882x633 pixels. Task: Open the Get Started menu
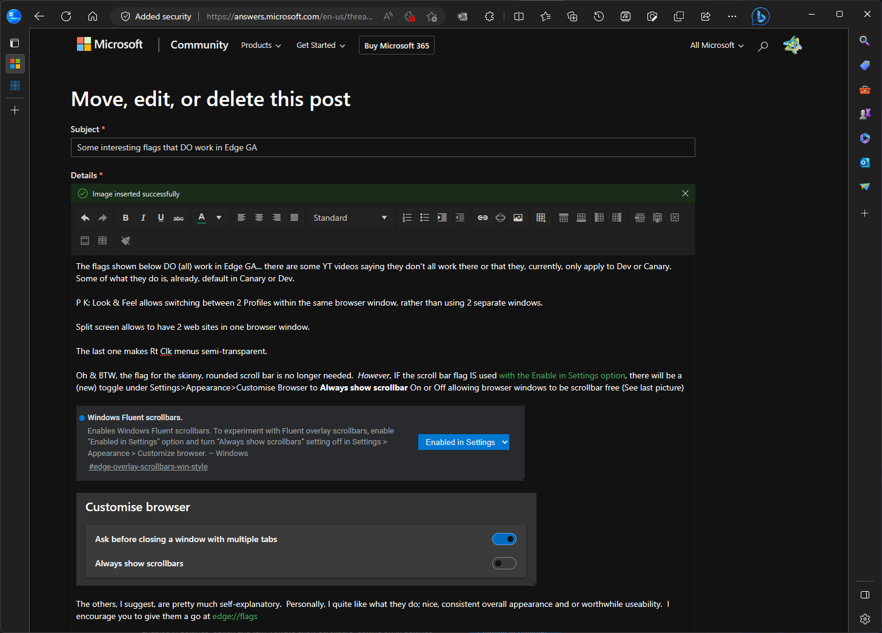pyautogui.click(x=321, y=45)
